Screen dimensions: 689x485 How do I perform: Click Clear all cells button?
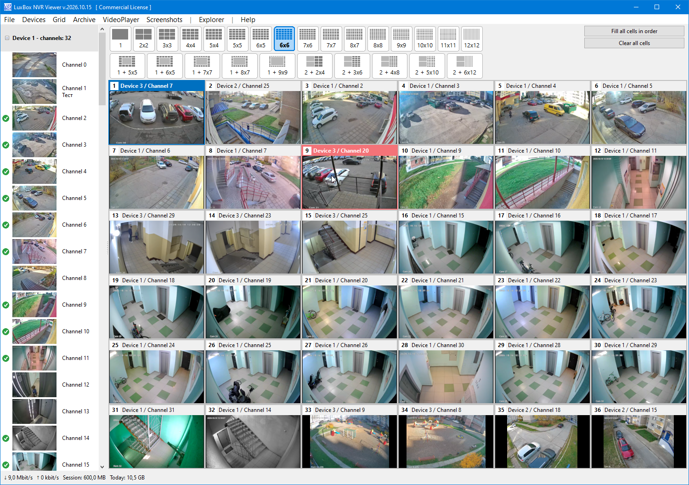[634, 43]
